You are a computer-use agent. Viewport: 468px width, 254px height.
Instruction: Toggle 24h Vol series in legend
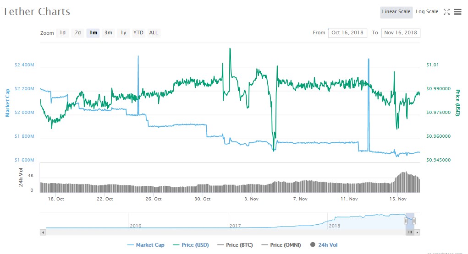pos(324,245)
